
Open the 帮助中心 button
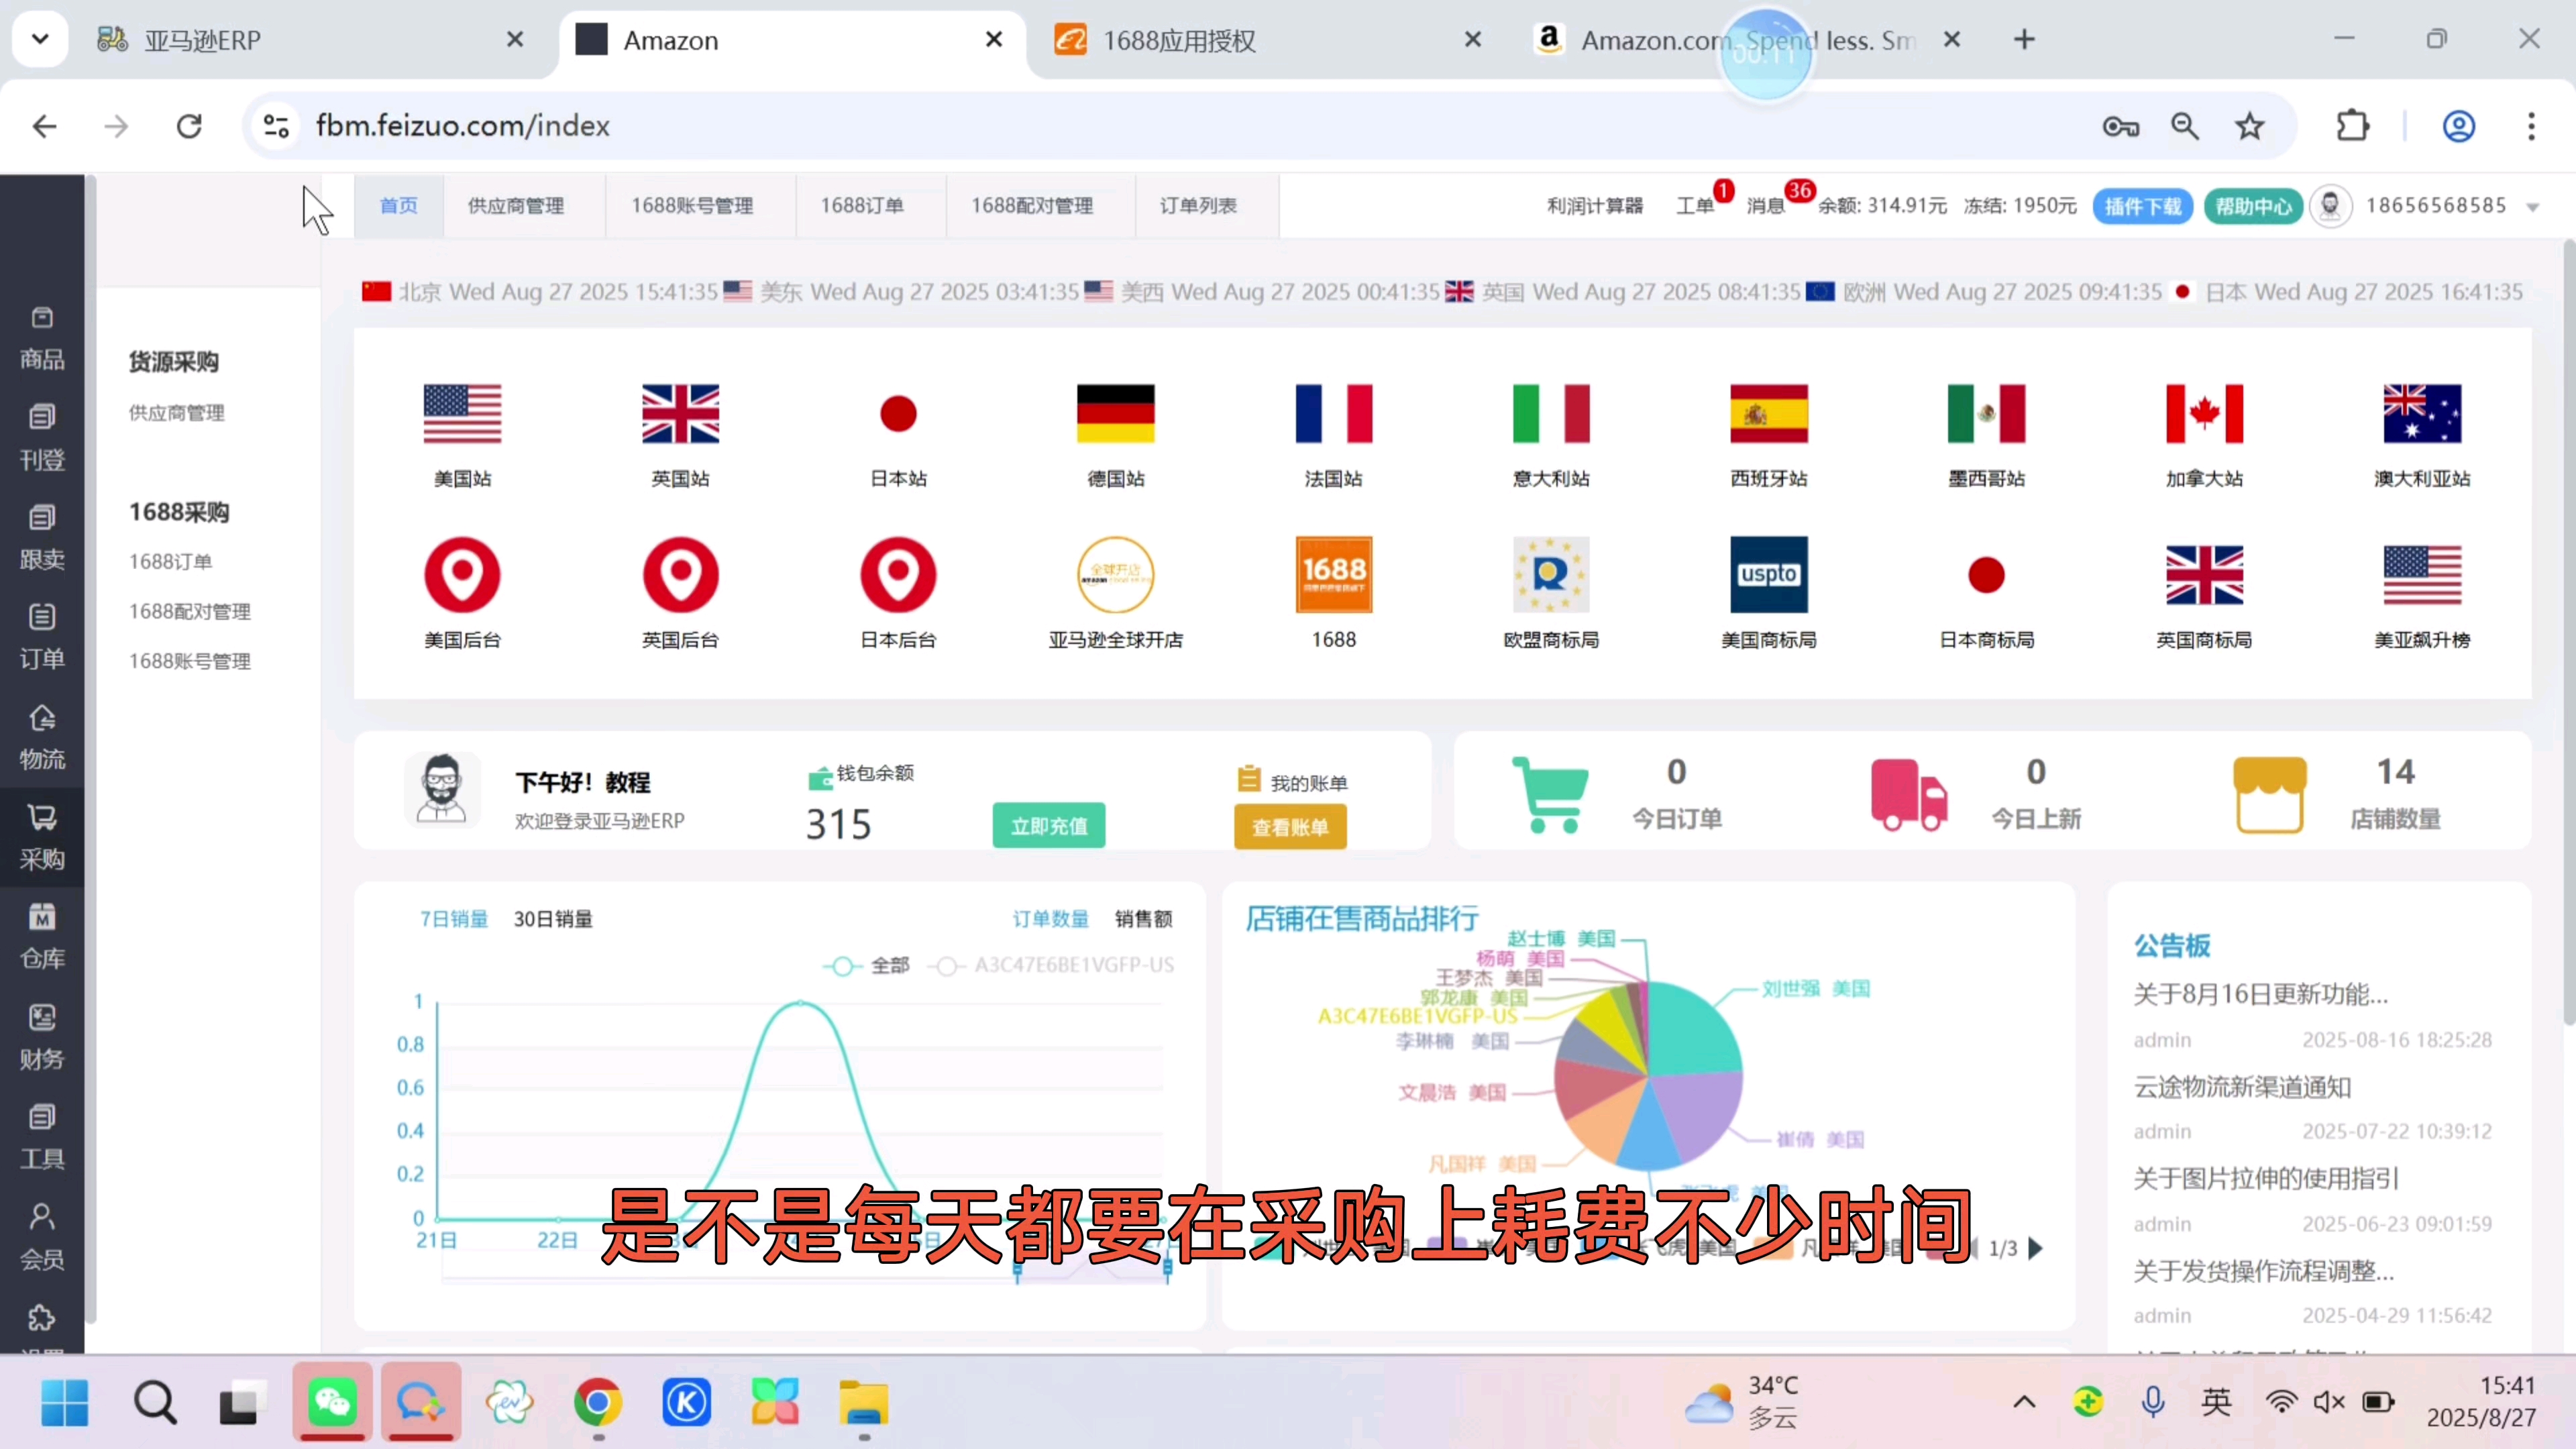(x=2253, y=207)
